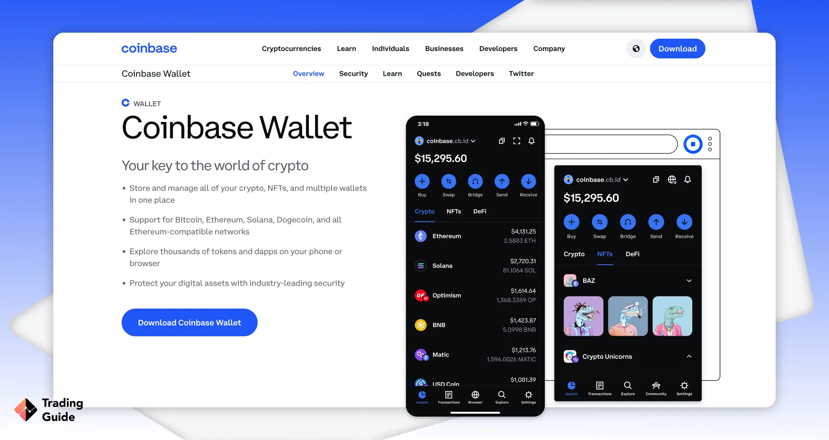The width and height of the screenshot is (829, 440).
Task: Click the Download button top right
Action: click(677, 48)
